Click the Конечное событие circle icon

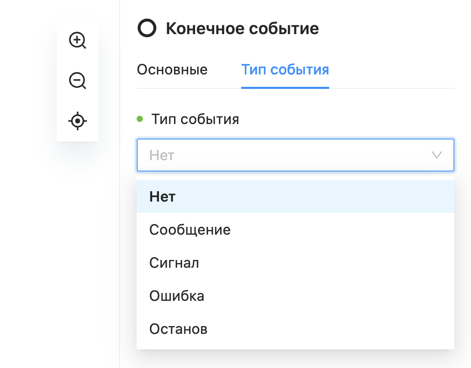[x=147, y=28]
